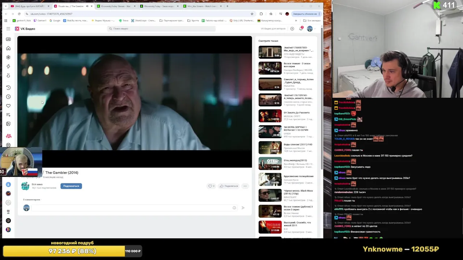Open VK notifications bell
Image resolution: width=463 pixels, height=260 pixels.
[x=301, y=29]
